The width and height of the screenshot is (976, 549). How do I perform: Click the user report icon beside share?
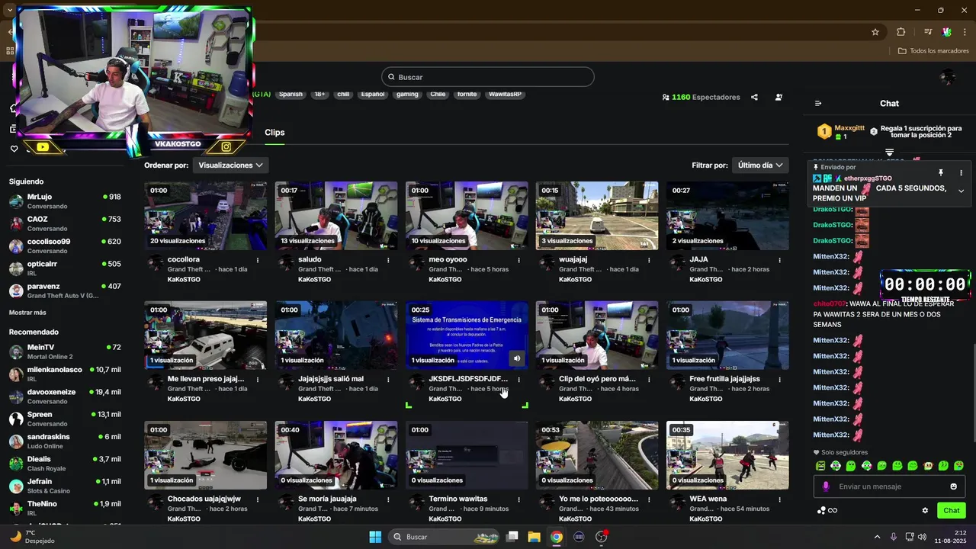coord(779,98)
